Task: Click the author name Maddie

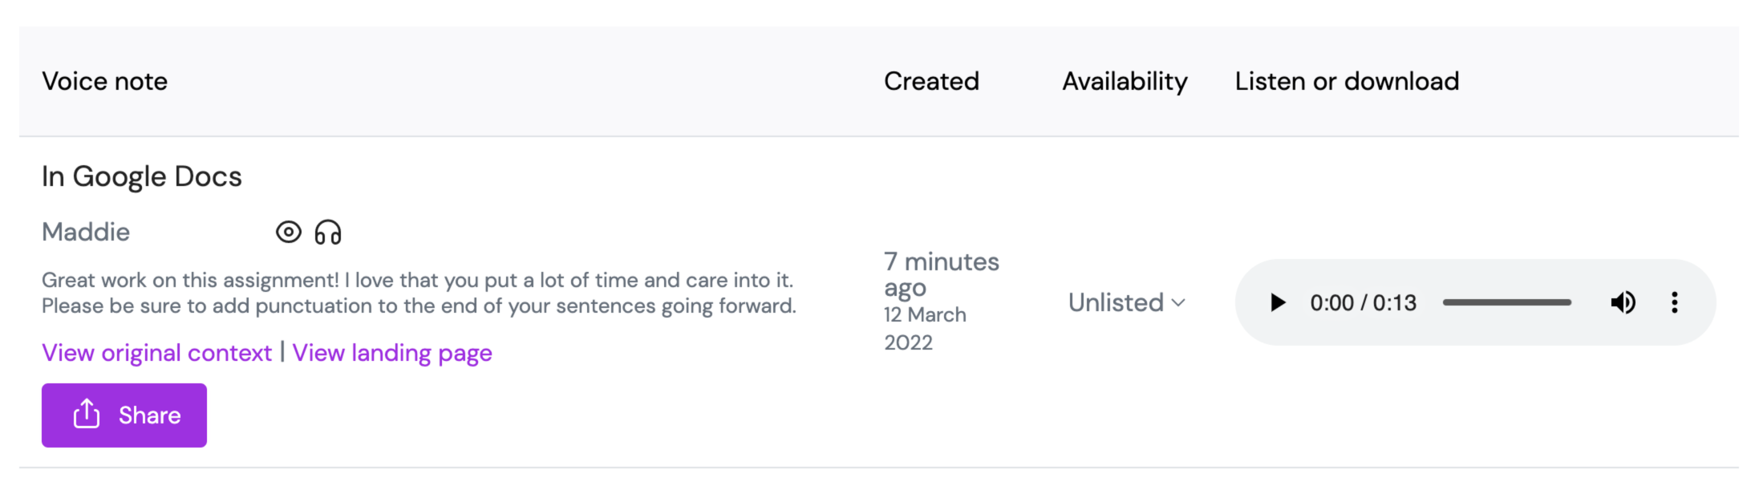Action: pyautogui.click(x=86, y=233)
